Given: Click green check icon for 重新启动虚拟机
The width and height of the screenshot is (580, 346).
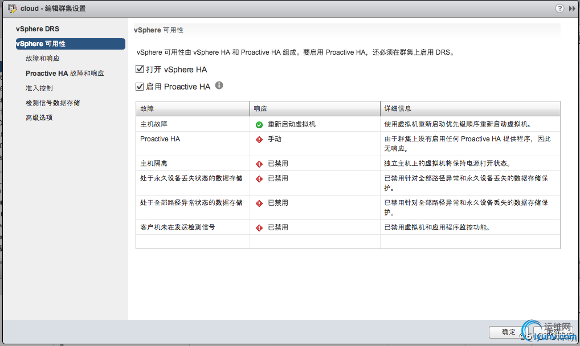Looking at the screenshot, I should point(259,125).
